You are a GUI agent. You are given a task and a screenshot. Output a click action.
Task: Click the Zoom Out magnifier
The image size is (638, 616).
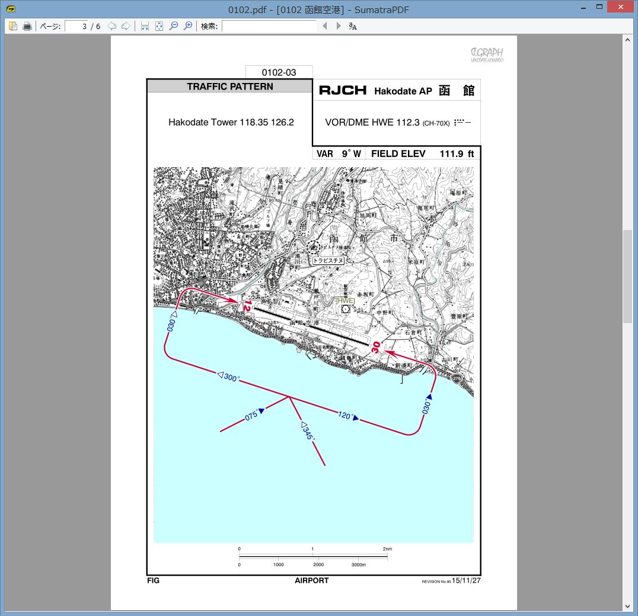pos(174,26)
